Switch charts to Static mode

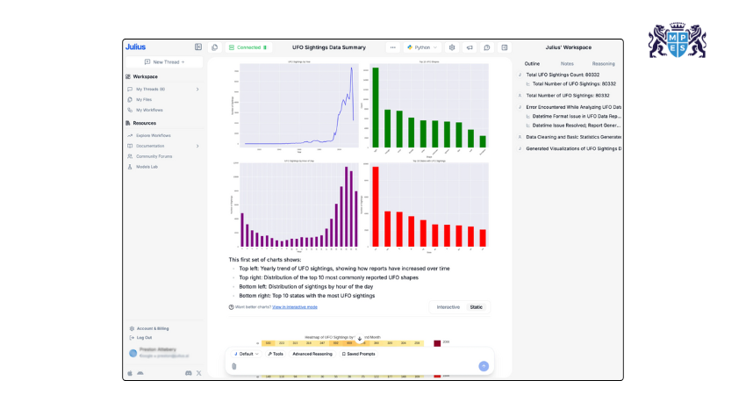pos(476,307)
